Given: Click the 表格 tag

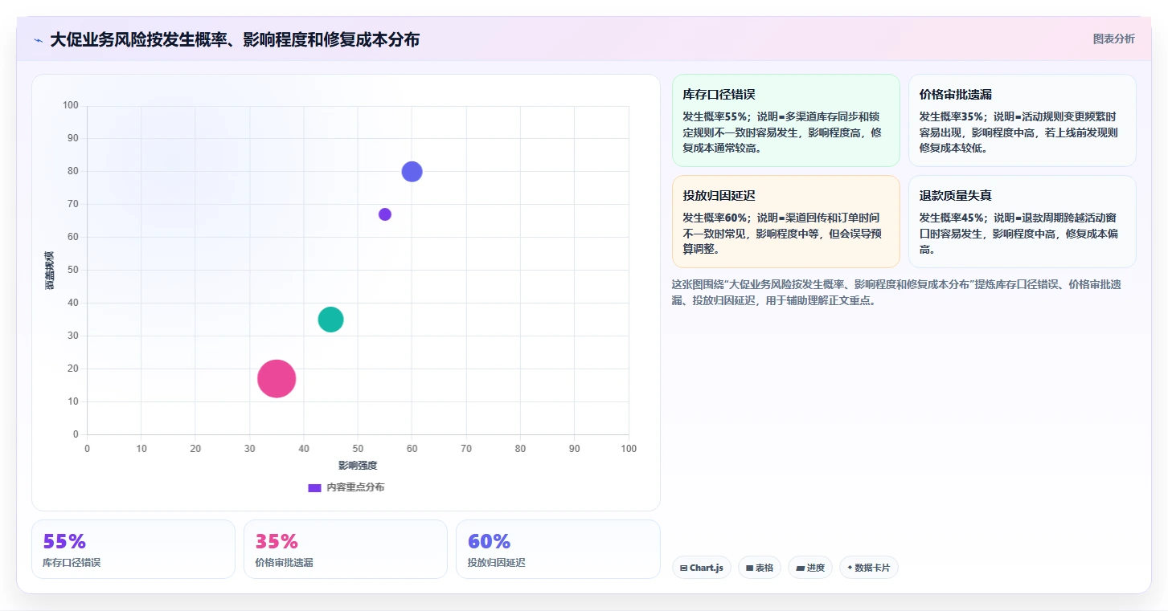Looking at the screenshot, I should 760,568.
